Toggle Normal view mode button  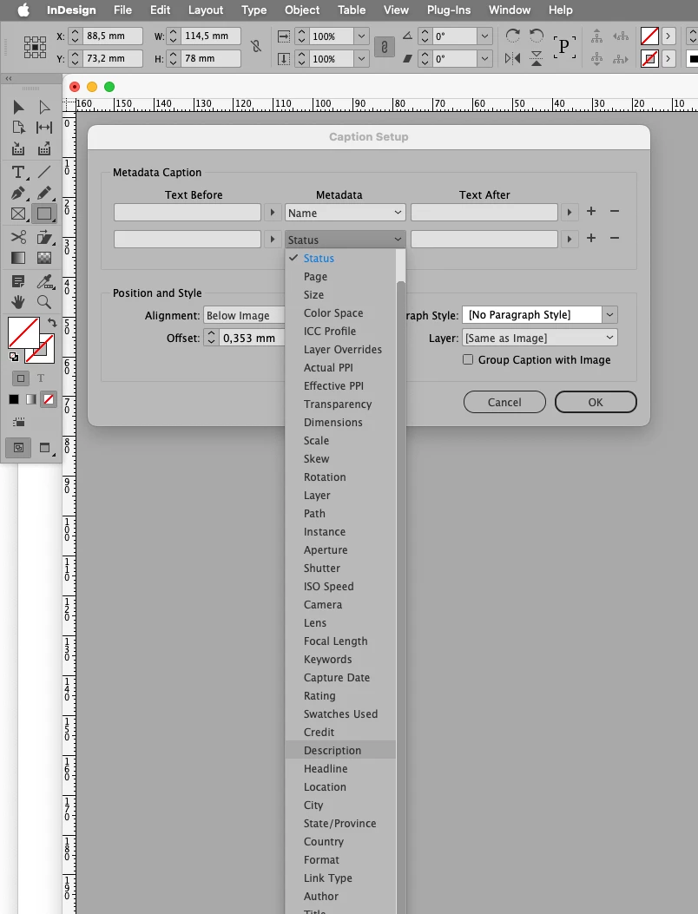pos(18,448)
